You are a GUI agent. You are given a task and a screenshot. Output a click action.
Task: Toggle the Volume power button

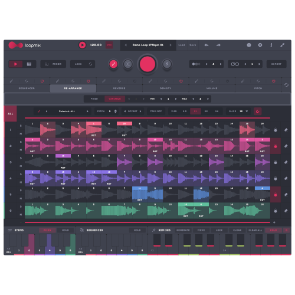227,81
